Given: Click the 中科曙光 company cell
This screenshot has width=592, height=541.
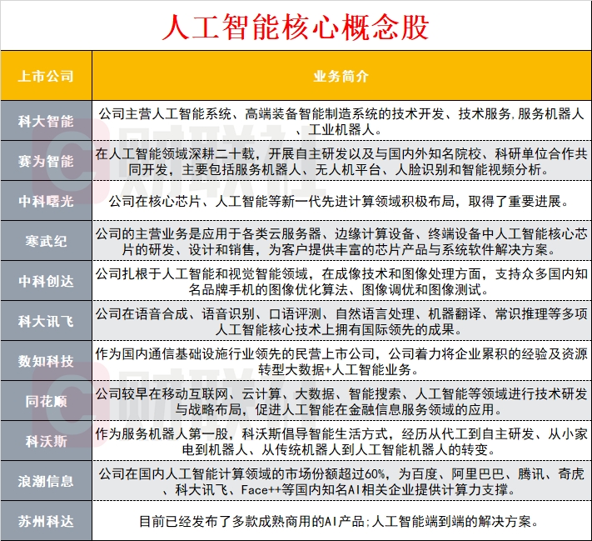Looking at the screenshot, I should pyautogui.click(x=46, y=201).
